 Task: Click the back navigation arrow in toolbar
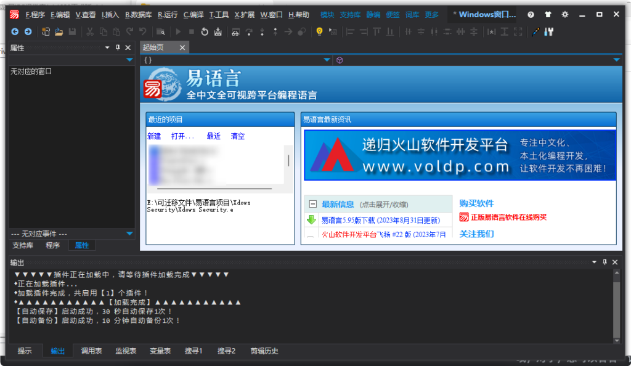click(x=15, y=31)
